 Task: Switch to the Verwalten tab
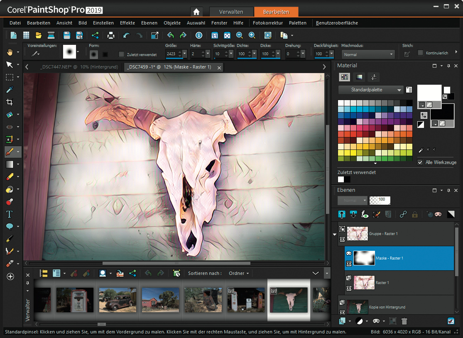point(231,12)
